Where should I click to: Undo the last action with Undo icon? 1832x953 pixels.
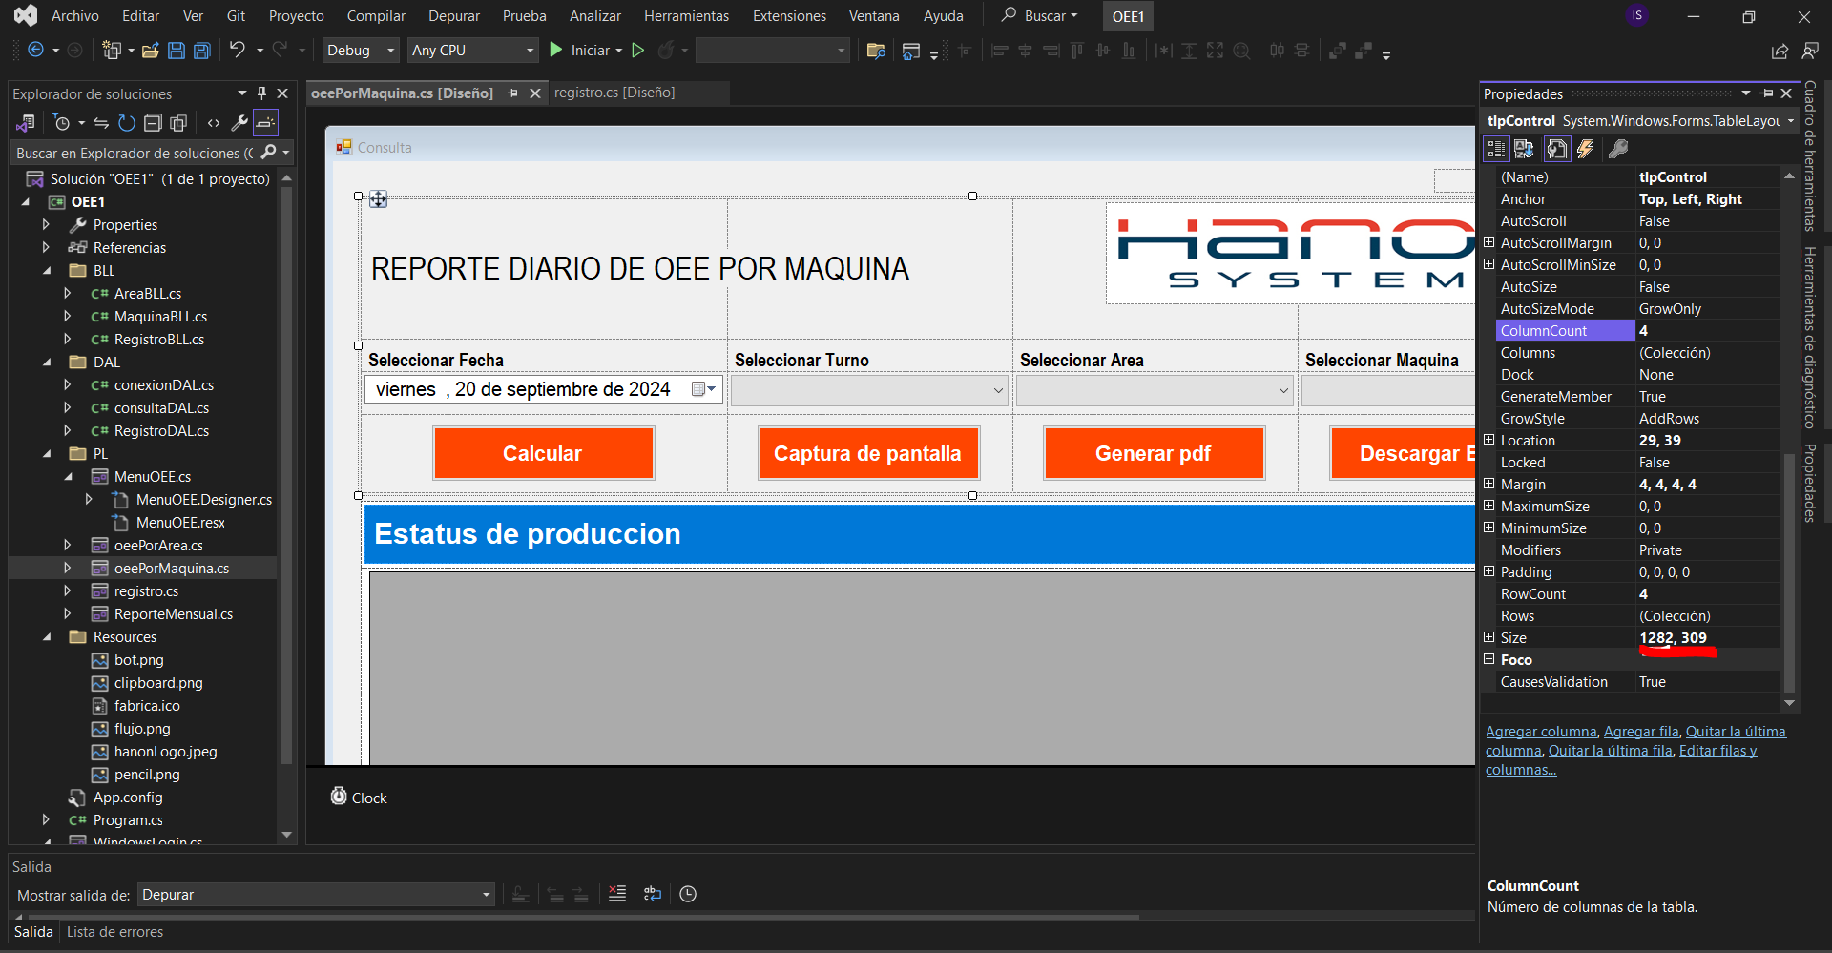[x=237, y=50]
